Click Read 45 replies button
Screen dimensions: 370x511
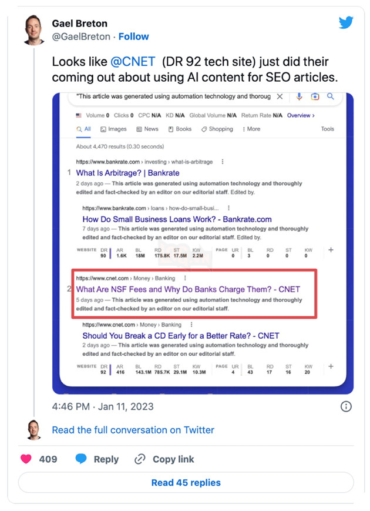186,483
